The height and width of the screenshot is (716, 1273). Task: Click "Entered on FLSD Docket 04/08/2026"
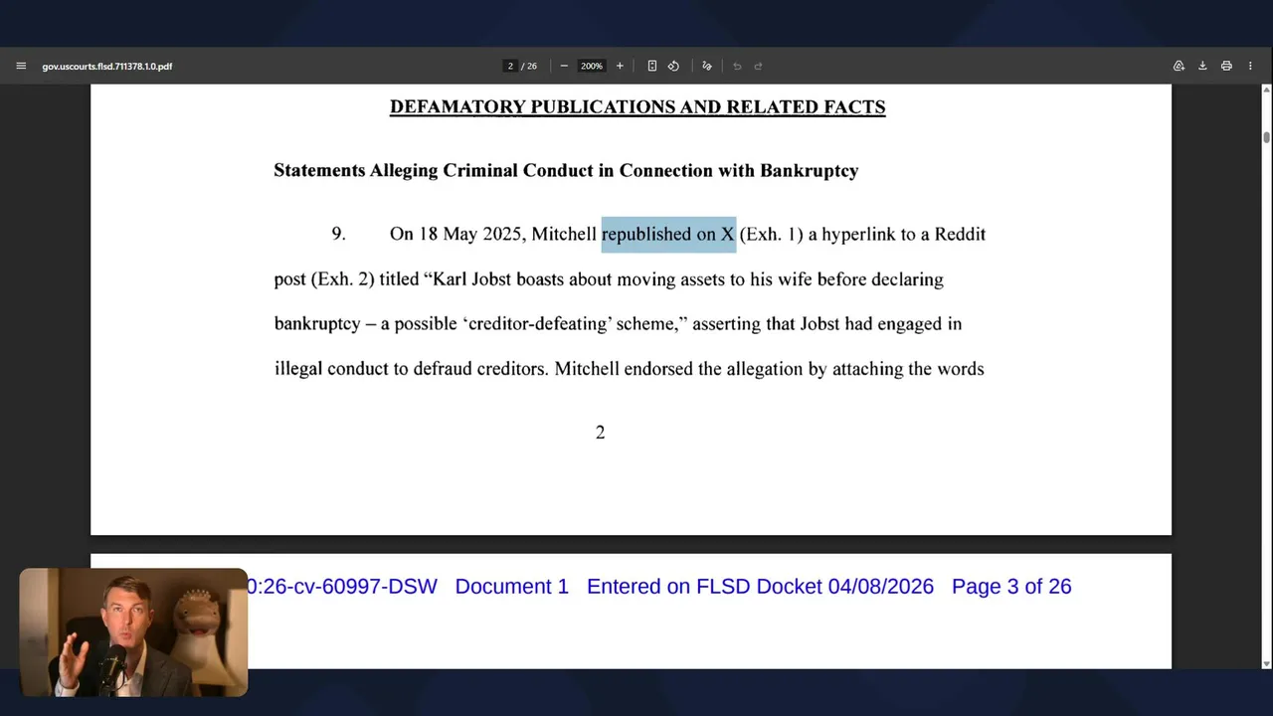[x=760, y=587]
